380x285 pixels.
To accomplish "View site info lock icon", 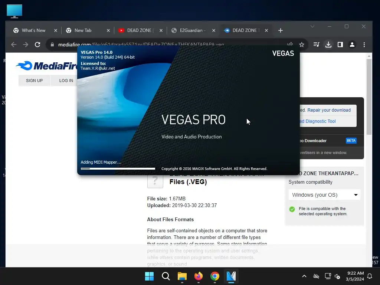I will (52, 45).
